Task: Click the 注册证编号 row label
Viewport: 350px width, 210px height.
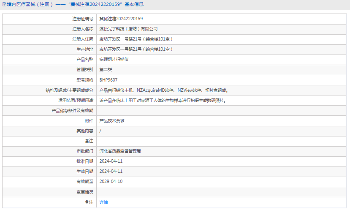Action: [83, 19]
